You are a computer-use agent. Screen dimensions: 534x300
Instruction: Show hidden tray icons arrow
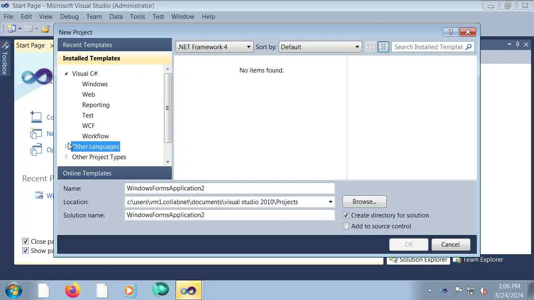click(x=430, y=290)
